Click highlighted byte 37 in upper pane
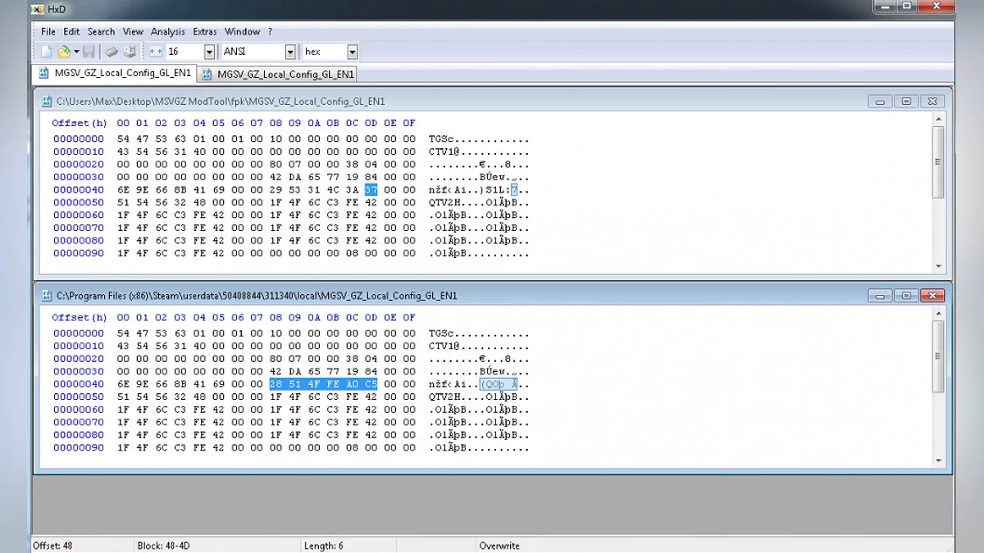The image size is (984, 553). pos(371,190)
